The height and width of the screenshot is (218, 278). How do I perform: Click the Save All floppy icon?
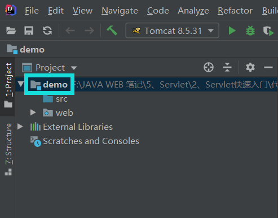29,30
